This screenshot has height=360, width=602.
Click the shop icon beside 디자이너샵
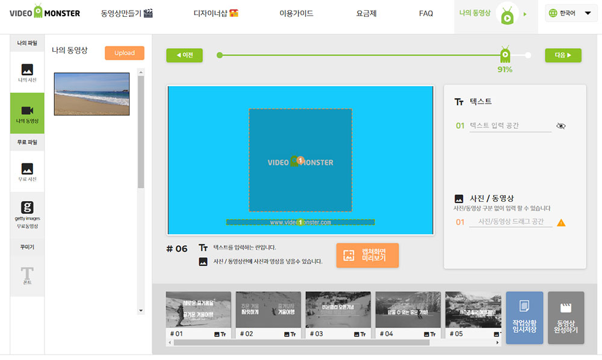click(234, 13)
